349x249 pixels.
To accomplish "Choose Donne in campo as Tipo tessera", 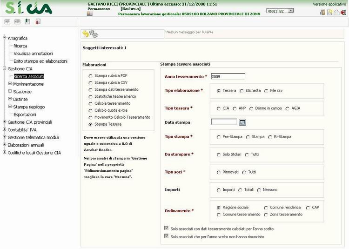I will point(251,108).
